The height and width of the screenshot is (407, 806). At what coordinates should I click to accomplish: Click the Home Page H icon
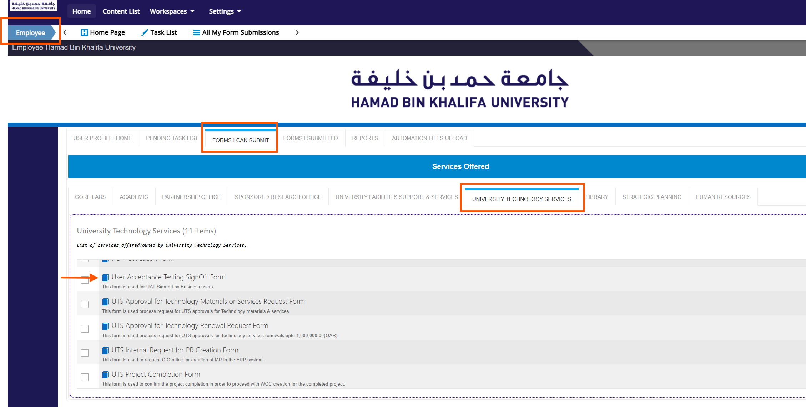pyautogui.click(x=84, y=32)
